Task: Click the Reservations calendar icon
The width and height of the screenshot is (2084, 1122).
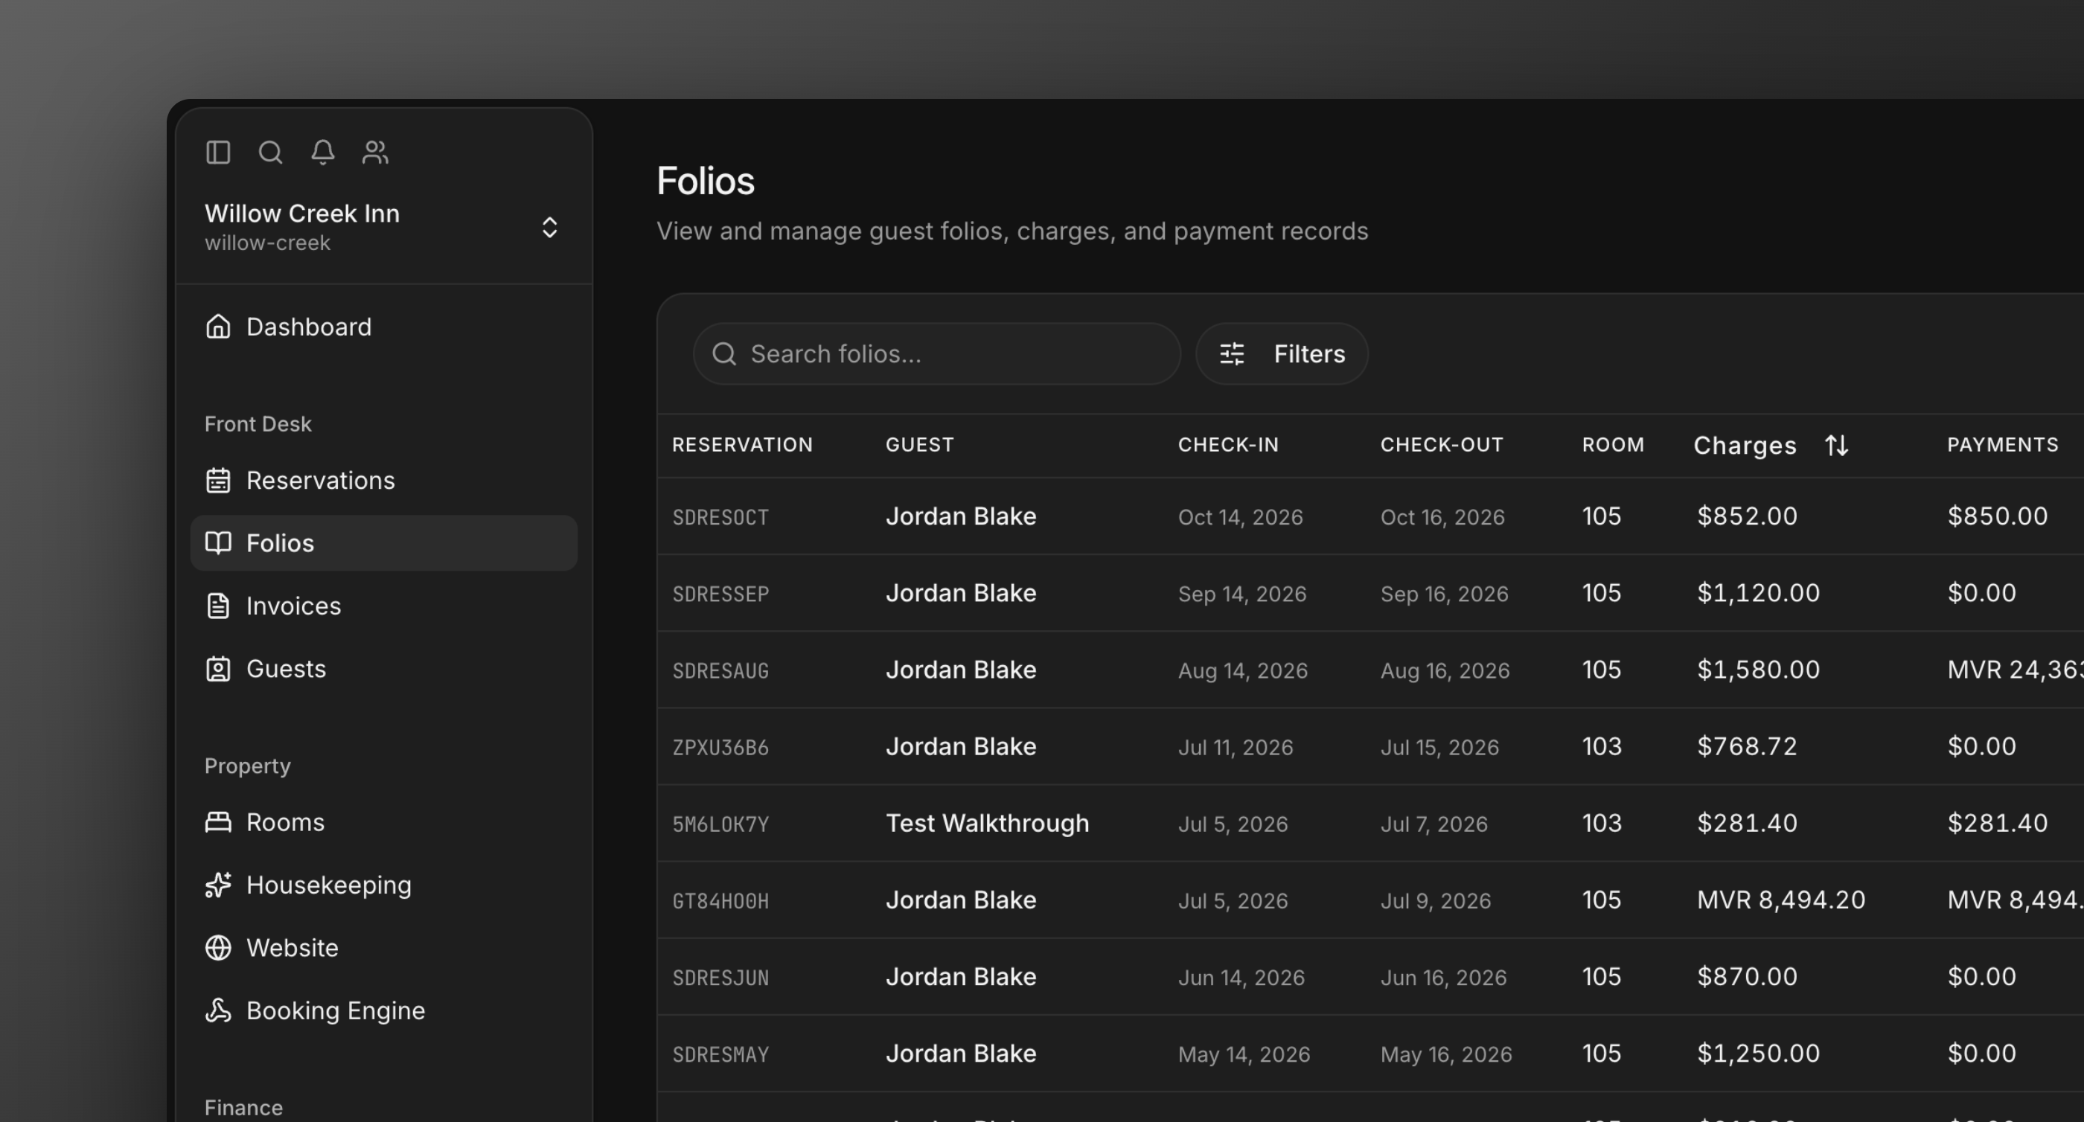Action: [x=217, y=481]
